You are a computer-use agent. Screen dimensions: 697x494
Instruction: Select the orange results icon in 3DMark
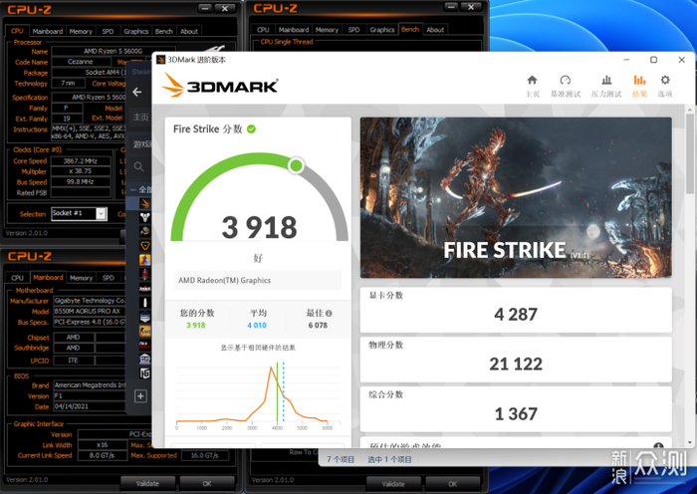(639, 80)
